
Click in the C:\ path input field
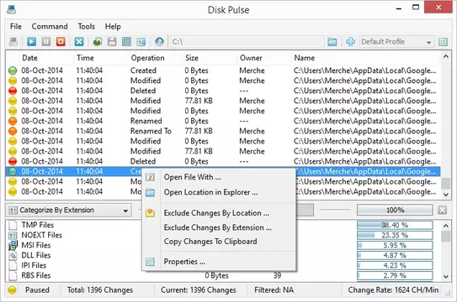coord(247,42)
